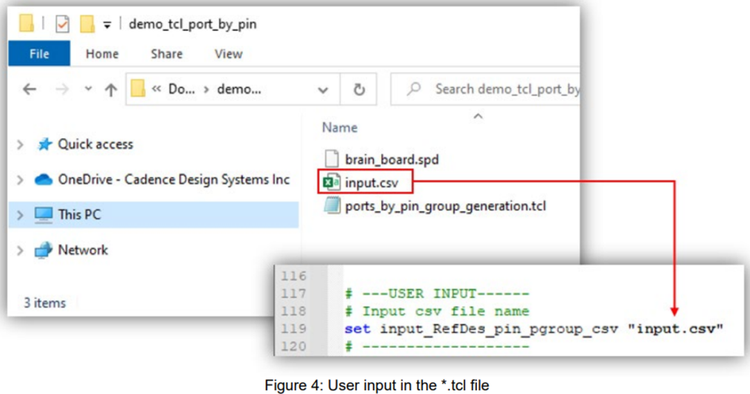
Task: Click the Input csv file name comment
Action: pyautogui.click(x=437, y=311)
